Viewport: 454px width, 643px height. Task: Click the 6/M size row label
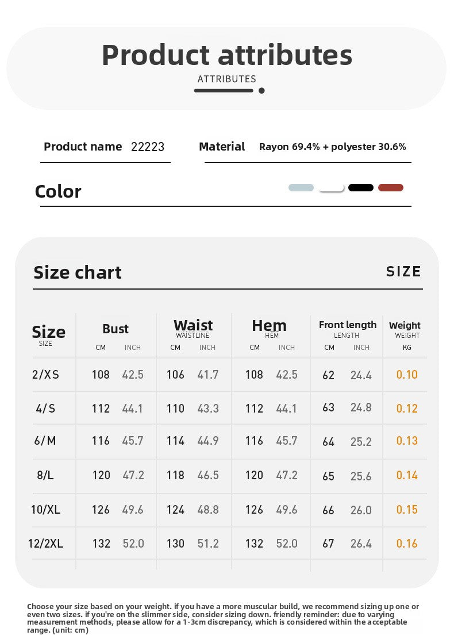pos(45,441)
